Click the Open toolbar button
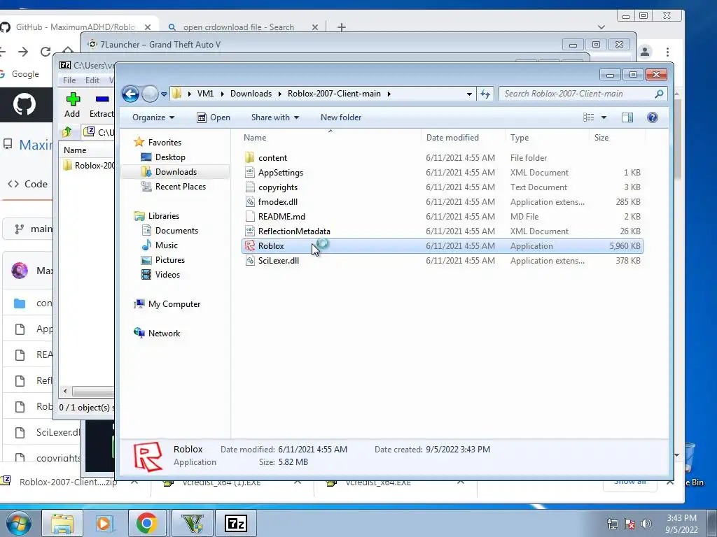717x537 pixels. pos(214,117)
